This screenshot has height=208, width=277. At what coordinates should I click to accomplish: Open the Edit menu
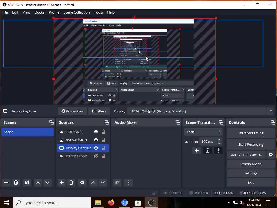(x=15, y=12)
